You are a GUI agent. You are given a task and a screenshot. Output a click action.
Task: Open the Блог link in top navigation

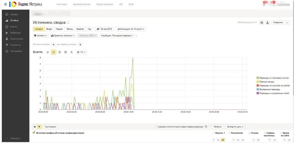click(x=131, y=4)
